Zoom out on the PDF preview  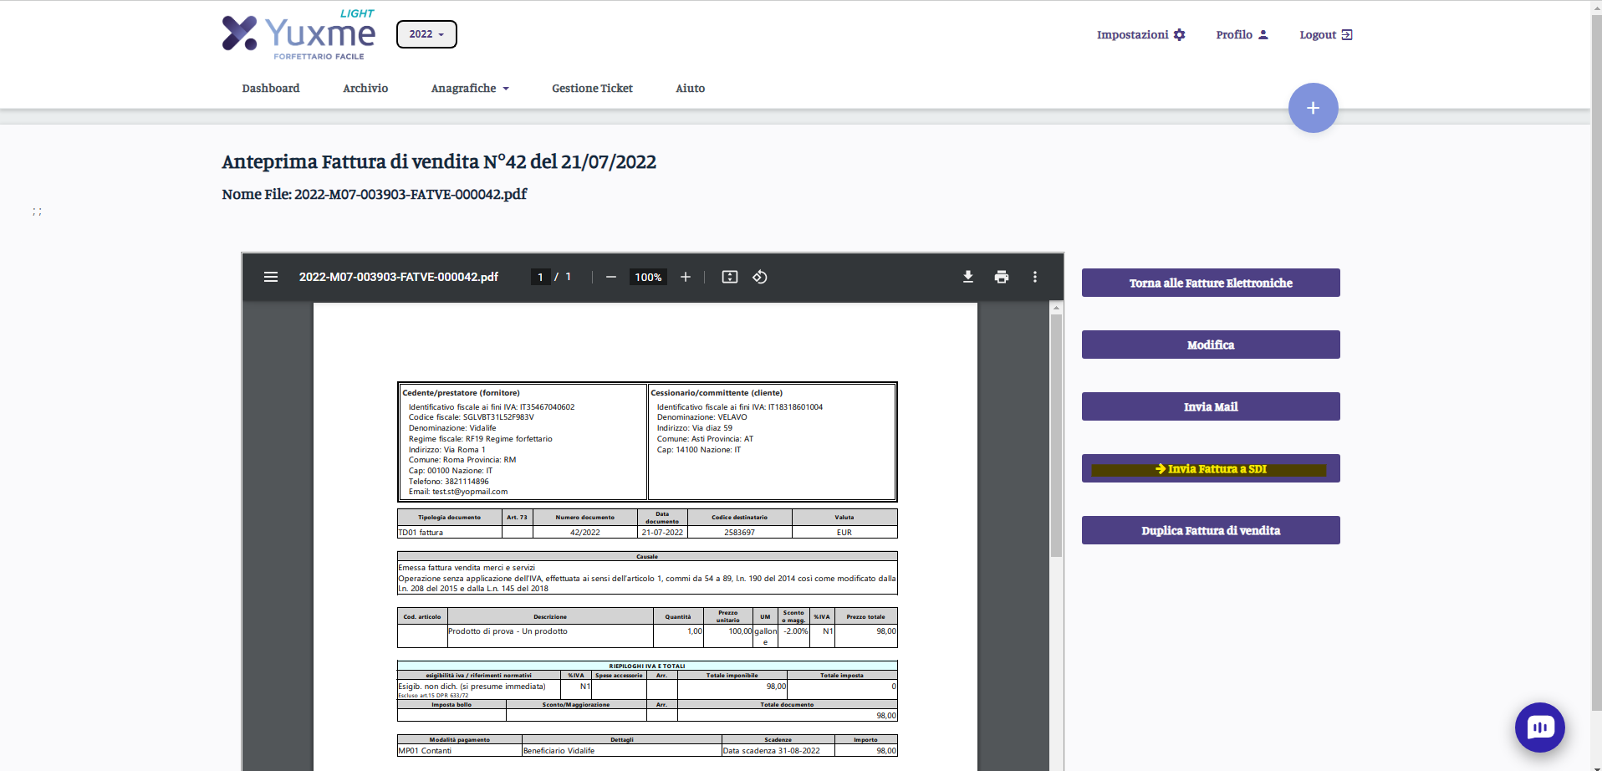(611, 277)
